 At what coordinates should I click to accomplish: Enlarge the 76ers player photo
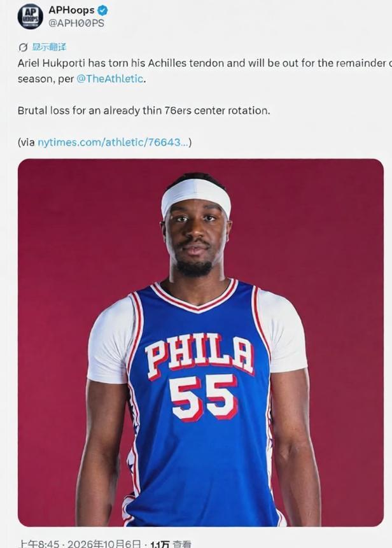tap(200, 342)
